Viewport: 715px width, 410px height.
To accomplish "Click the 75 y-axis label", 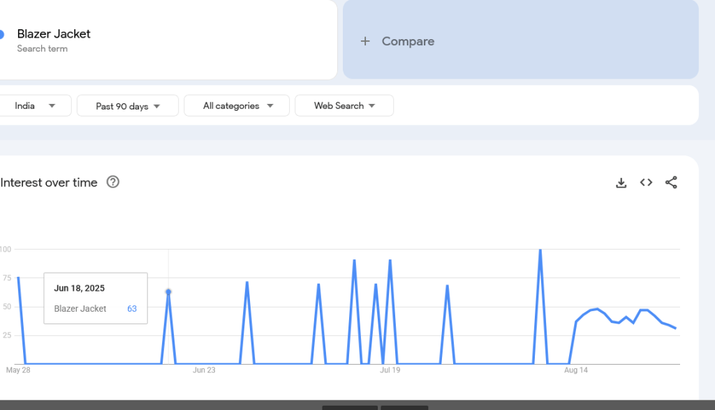I will 7,278.
